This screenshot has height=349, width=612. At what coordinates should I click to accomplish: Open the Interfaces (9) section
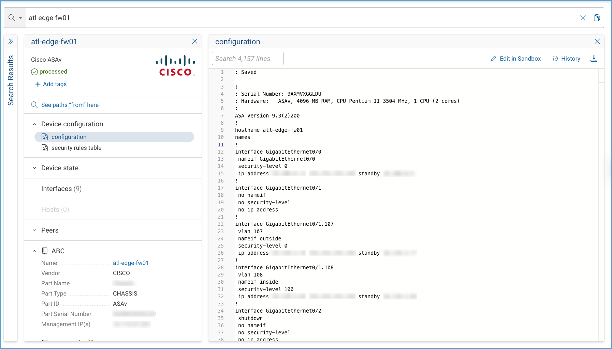(61, 189)
